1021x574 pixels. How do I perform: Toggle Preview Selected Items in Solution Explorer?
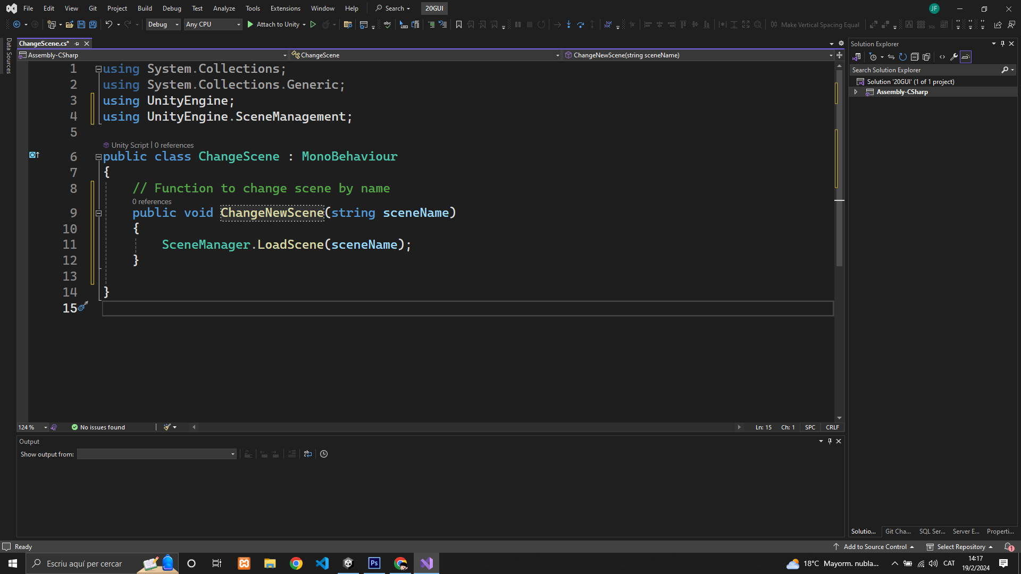coord(966,57)
